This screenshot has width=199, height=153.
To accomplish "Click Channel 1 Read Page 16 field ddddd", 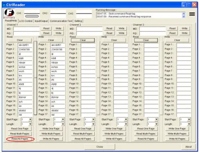I will (x=25, y=111).
